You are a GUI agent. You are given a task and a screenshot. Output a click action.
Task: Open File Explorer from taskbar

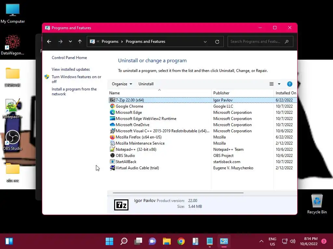tap(167, 241)
